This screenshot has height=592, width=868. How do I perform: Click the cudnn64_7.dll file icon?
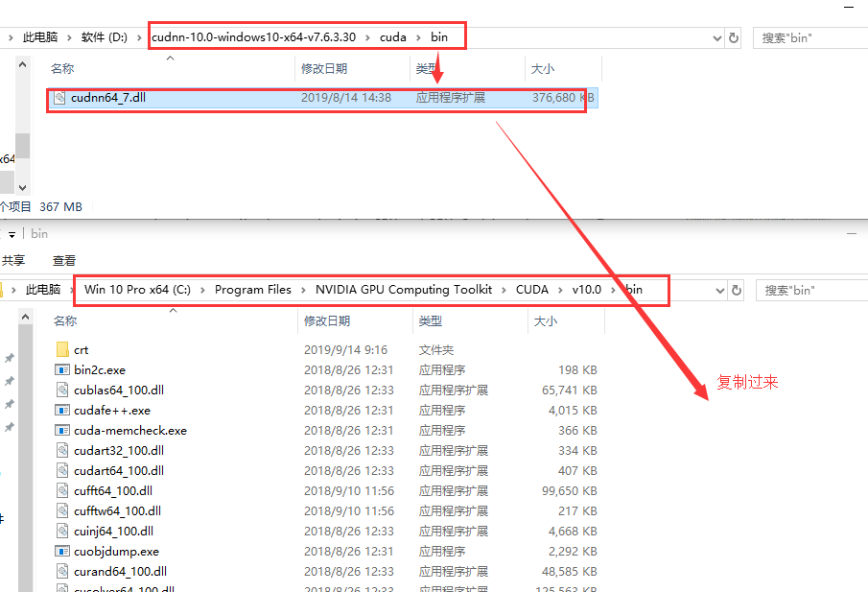point(59,98)
